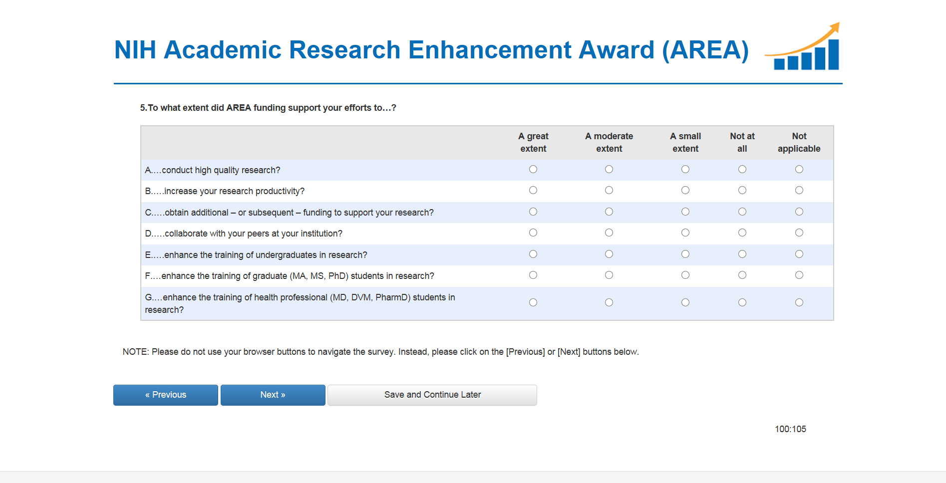The height and width of the screenshot is (483, 946).
Task: Go back with the Previous button
Action: click(x=166, y=395)
